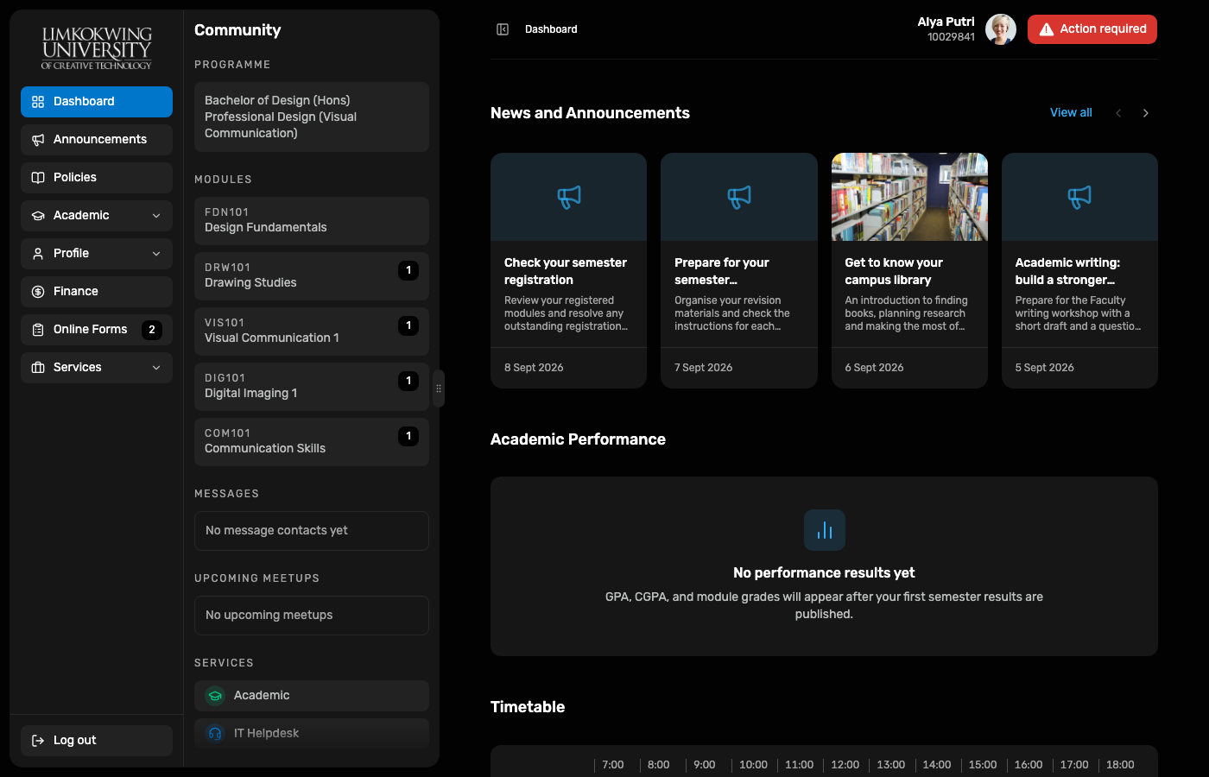Screen dimensions: 1209x777
Task: Click the Academic graduation cap sidebar icon
Action: tap(38, 216)
